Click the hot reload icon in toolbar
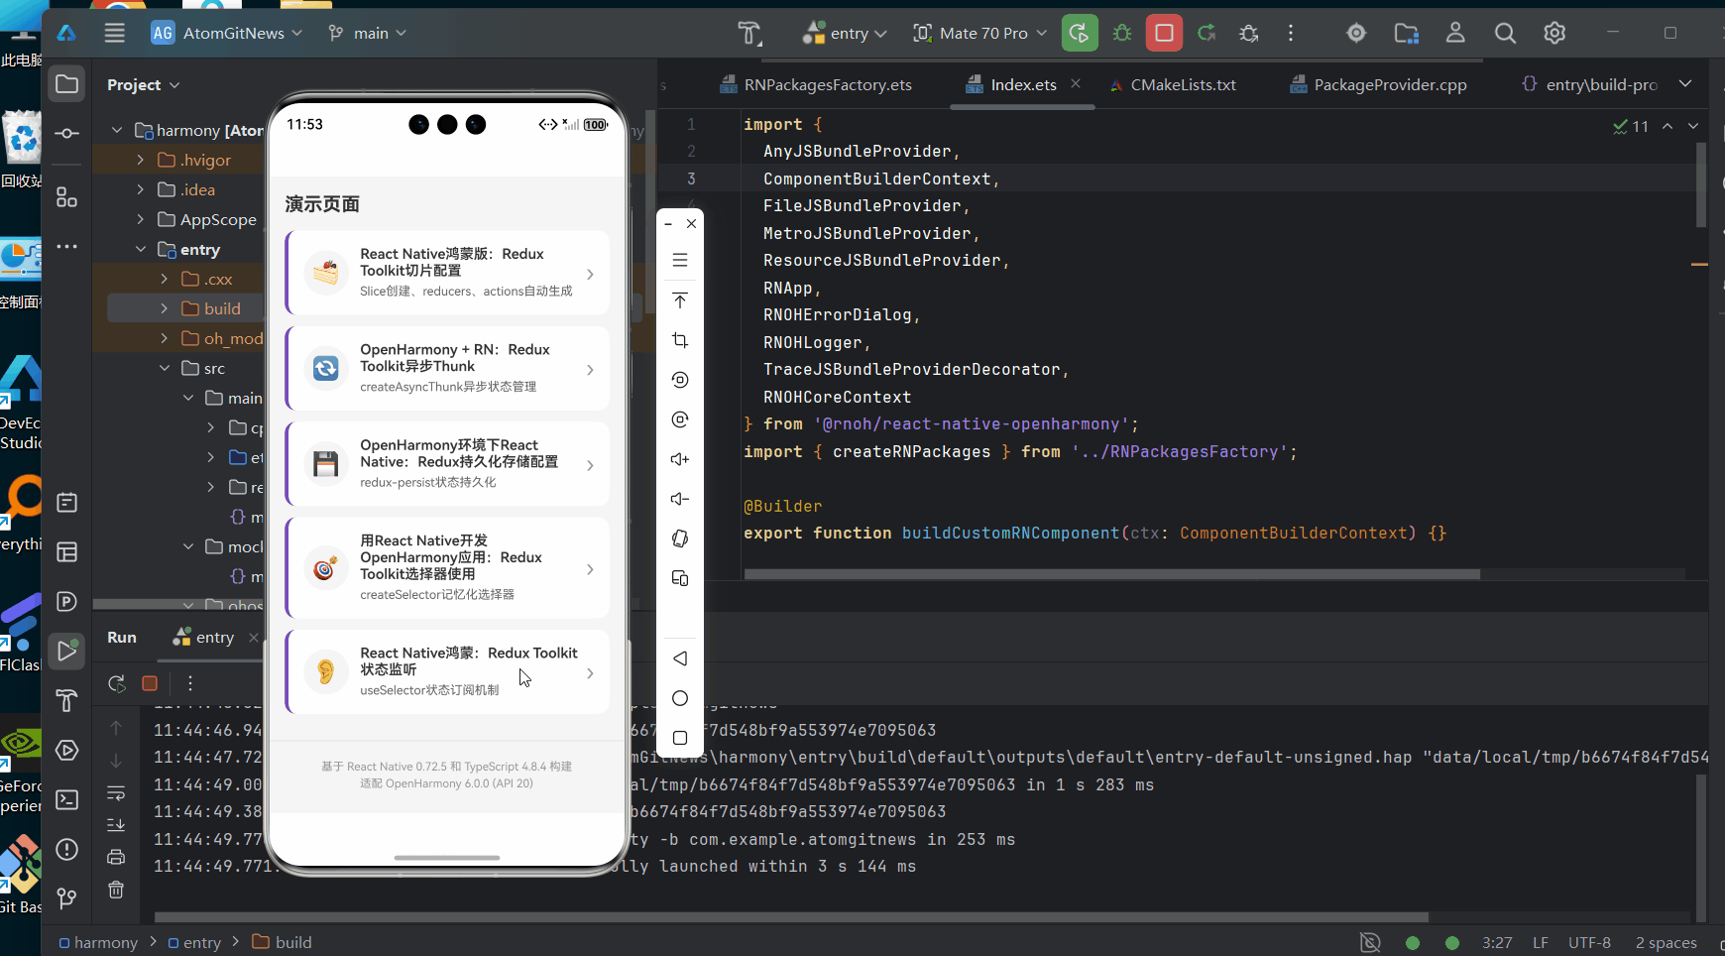Viewport: 1725px width, 956px height. pos(1207,33)
